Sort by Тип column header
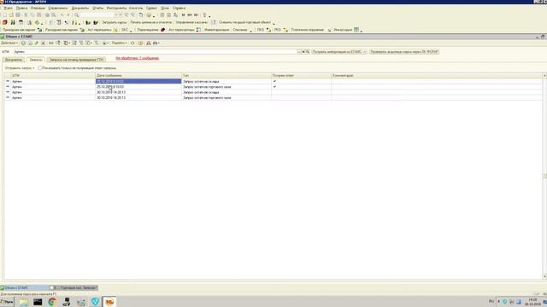This screenshot has height=307, width=547. click(226, 76)
